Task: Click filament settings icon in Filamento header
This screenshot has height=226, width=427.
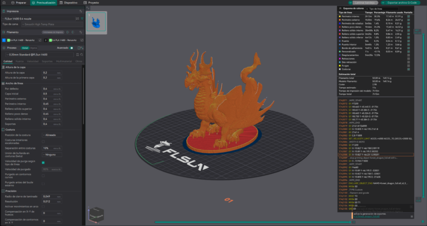Action: click(x=80, y=32)
